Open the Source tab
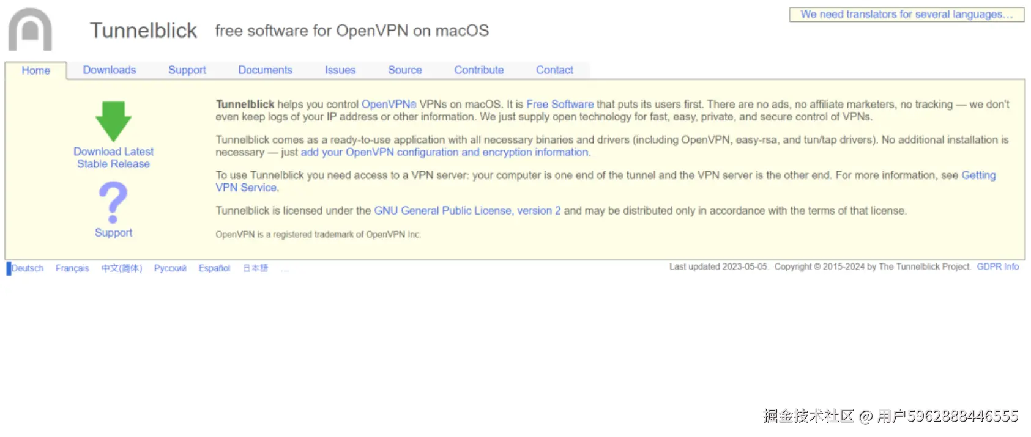Viewport: 1031px width, 437px height. 404,70
